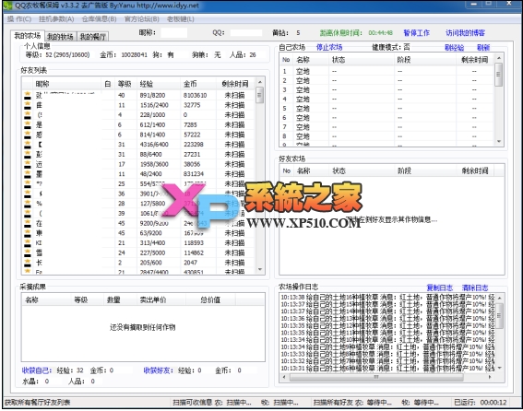Click 自己农场 list scrollbar up arrow
523x411 pixels.
[499, 58]
